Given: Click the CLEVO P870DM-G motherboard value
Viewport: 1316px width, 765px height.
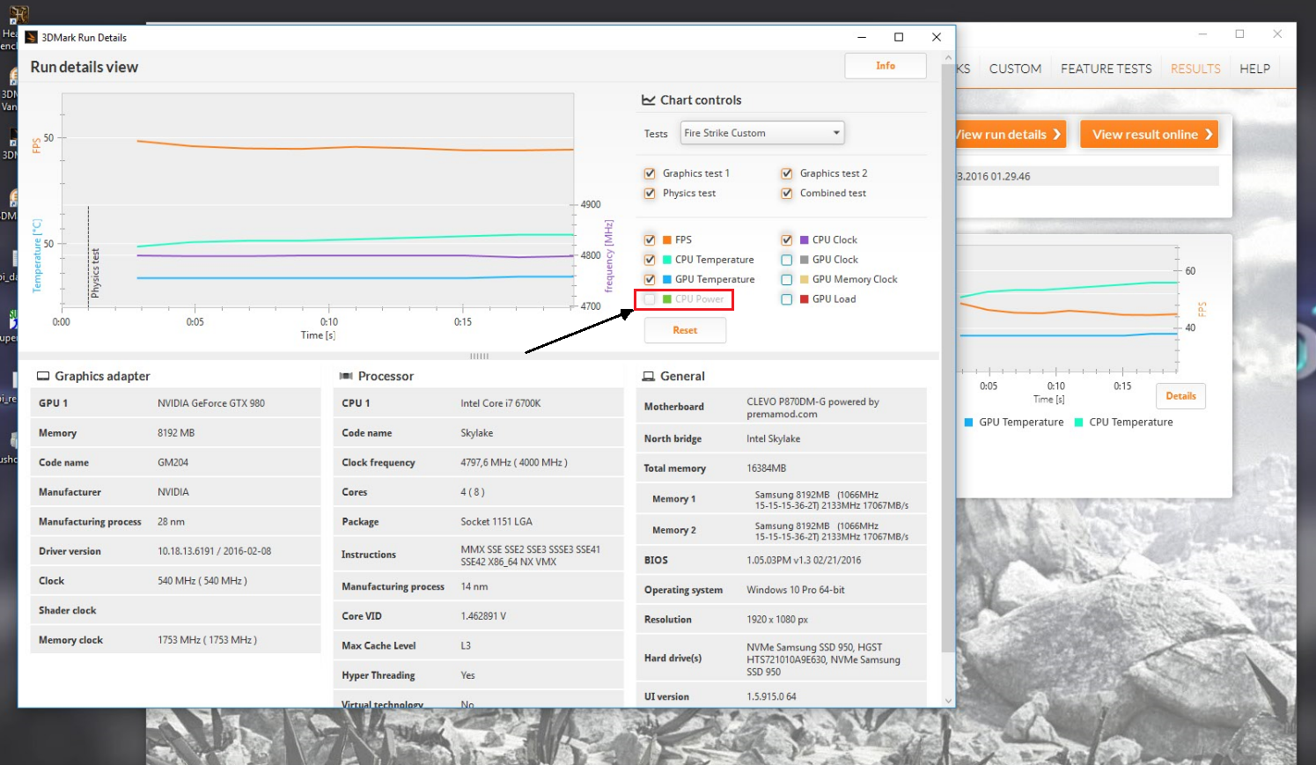Looking at the screenshot, I should 812,408.
